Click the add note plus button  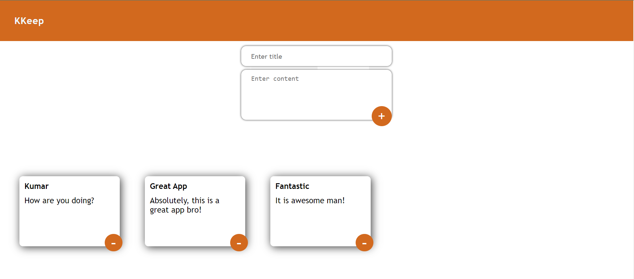[381, 116]
